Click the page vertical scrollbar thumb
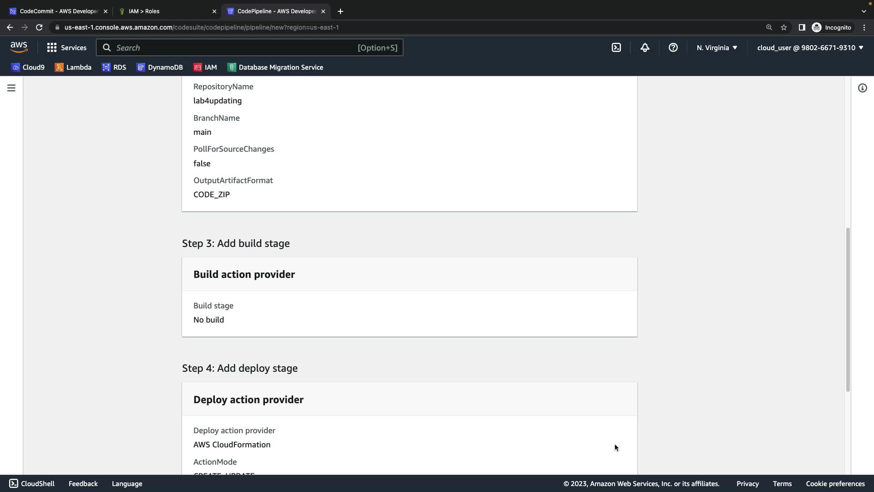The image size is (874, 492). 848,310
